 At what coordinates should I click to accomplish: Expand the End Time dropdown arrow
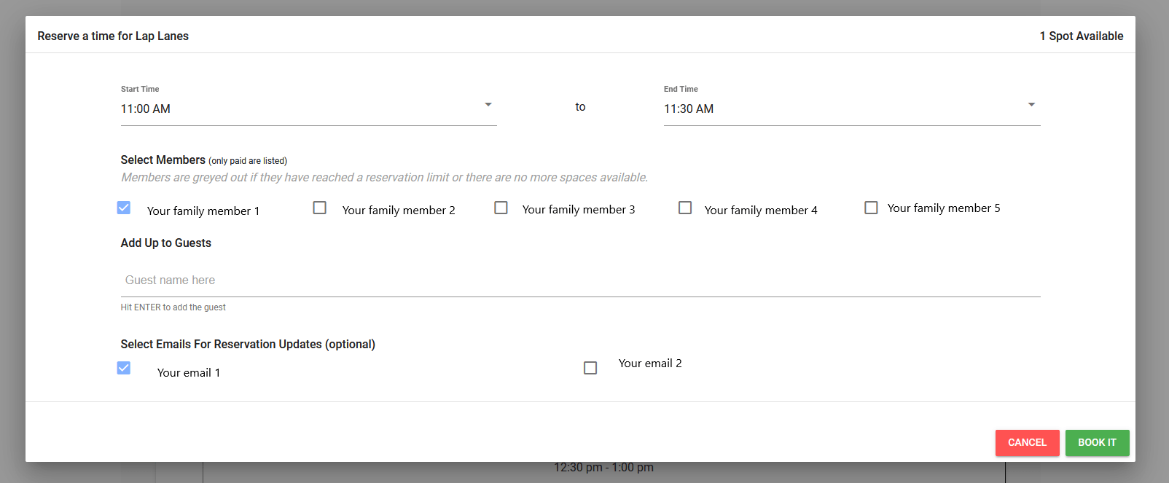[x=1031, y=105]
